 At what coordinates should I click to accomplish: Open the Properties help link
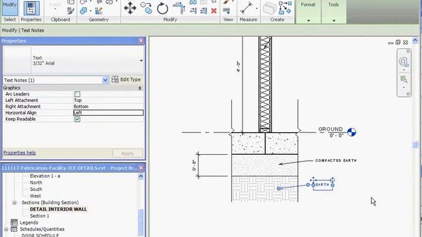click(19, 153)
